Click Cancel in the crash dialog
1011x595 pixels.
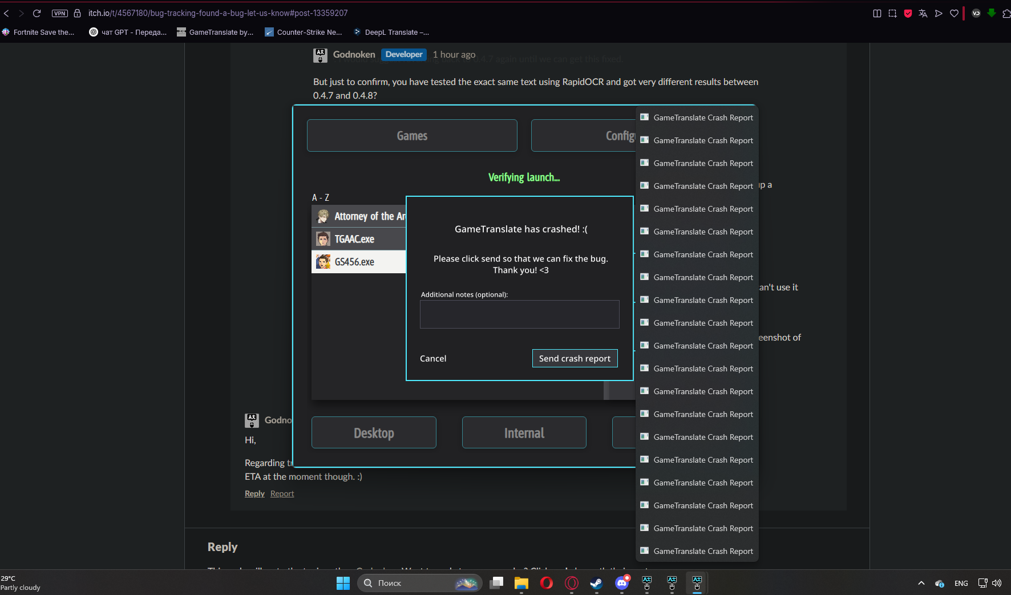pos(433,358)
